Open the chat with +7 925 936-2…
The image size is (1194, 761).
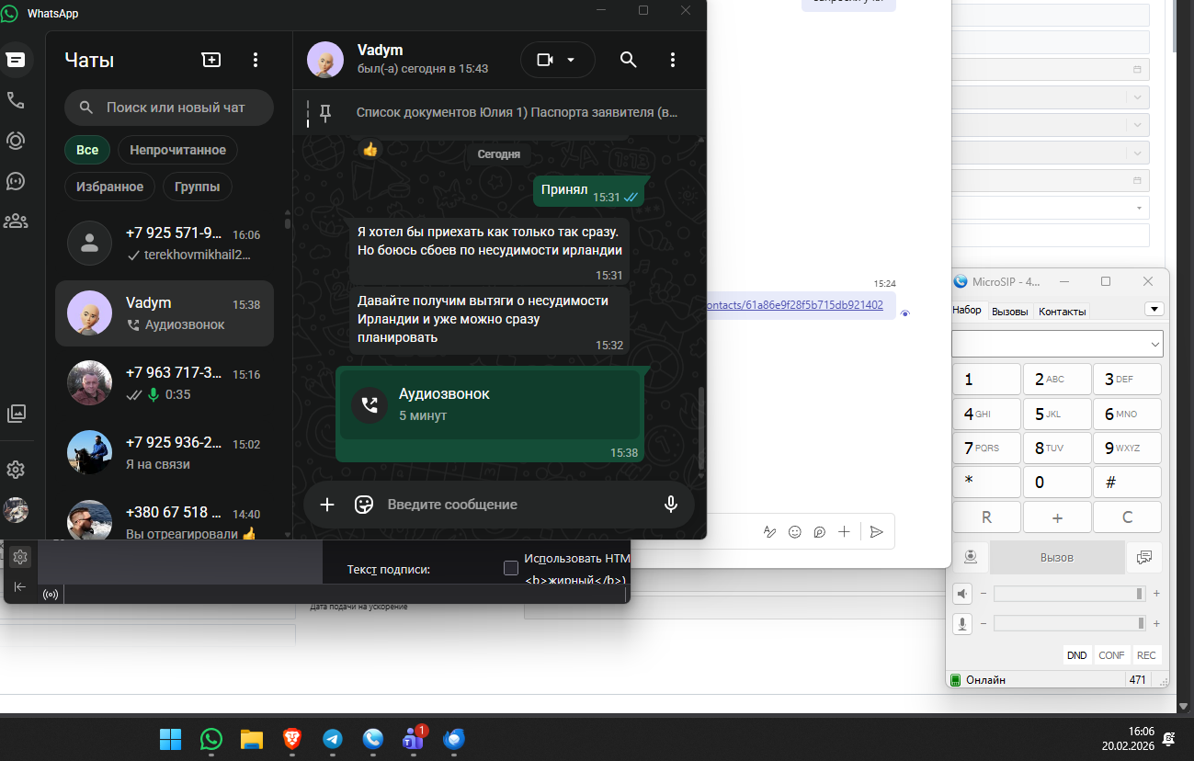tap(165, 453)
